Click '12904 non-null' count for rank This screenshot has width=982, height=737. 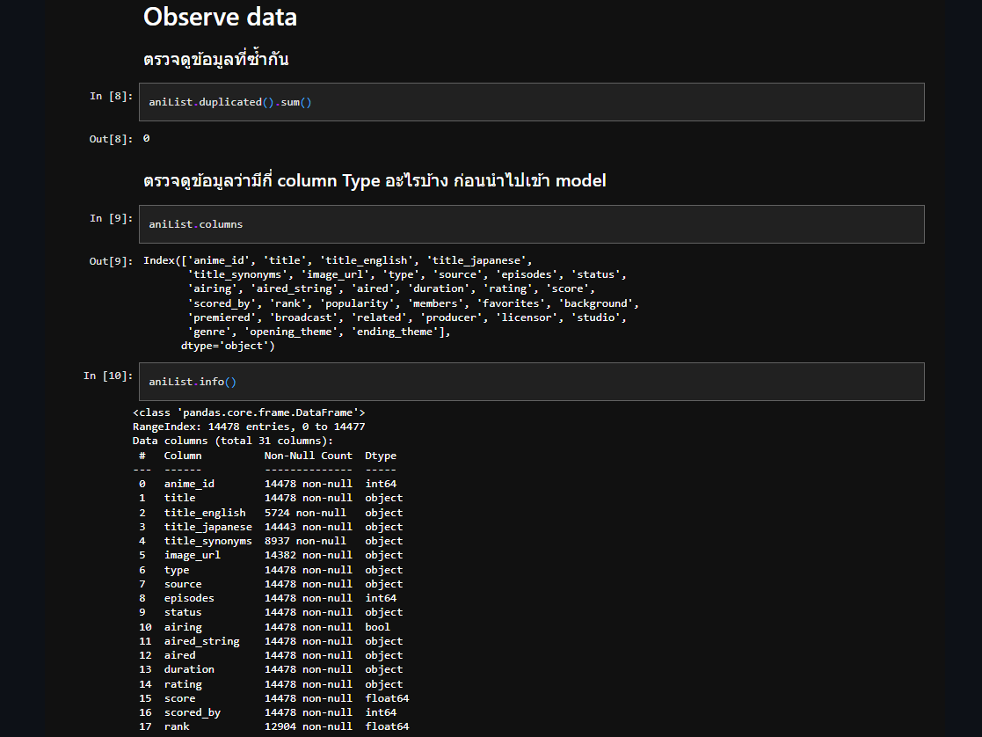(x=308, y=727)
